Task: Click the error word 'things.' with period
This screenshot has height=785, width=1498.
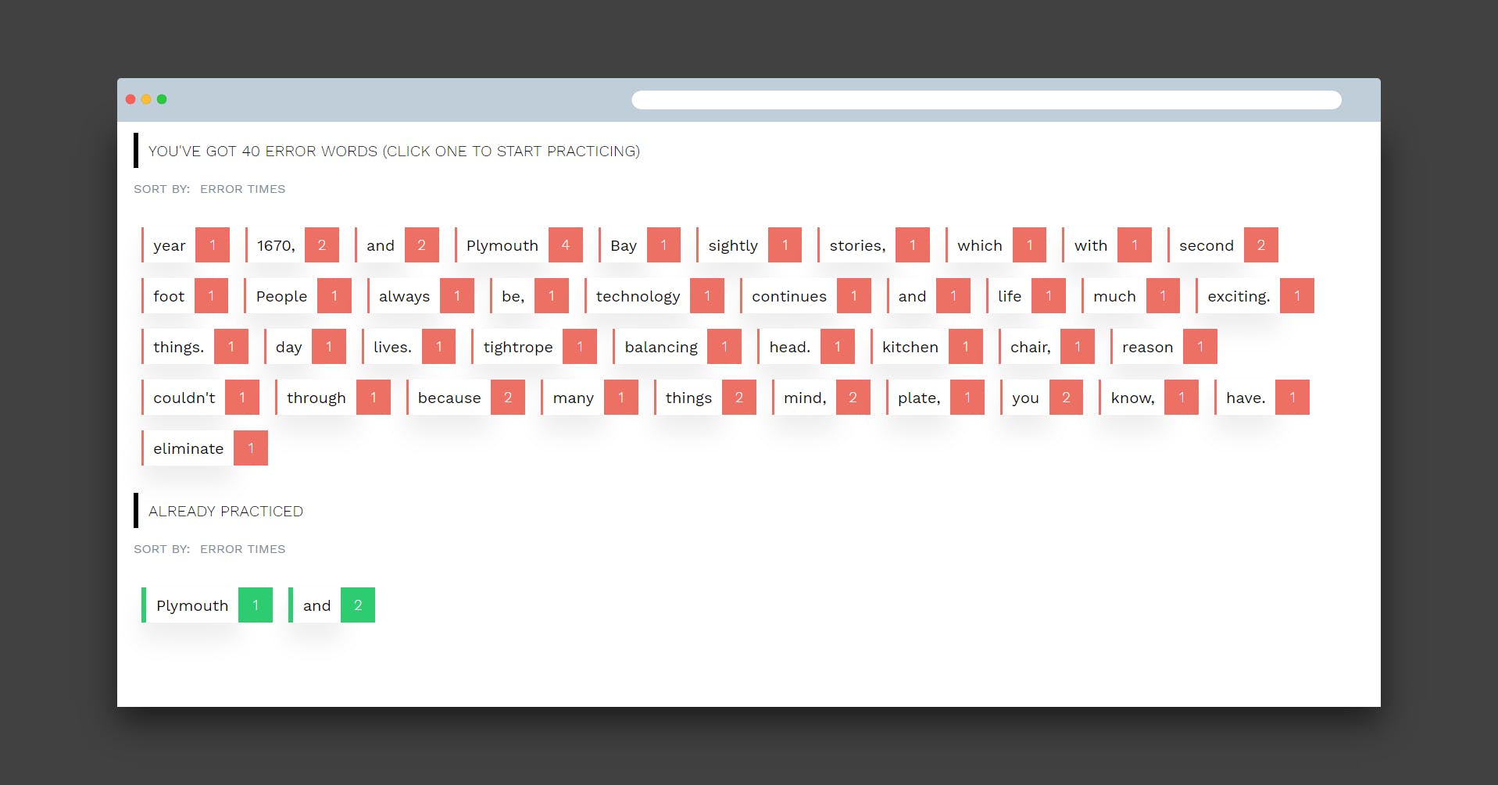Action: (x=195, y=347)
